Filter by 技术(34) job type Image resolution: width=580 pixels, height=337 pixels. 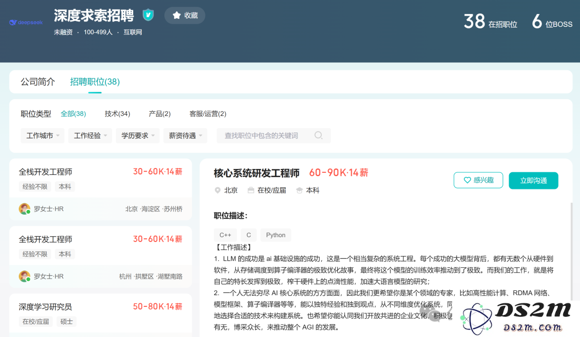[x=117, y=114]
